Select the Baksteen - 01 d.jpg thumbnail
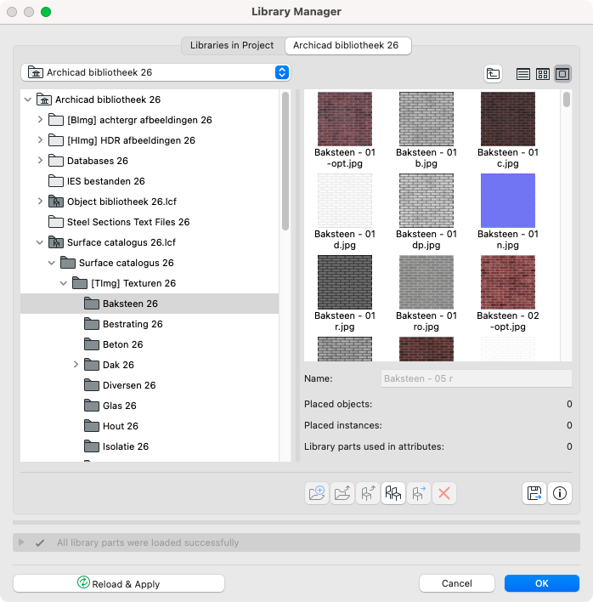 (x=345, y=201)
